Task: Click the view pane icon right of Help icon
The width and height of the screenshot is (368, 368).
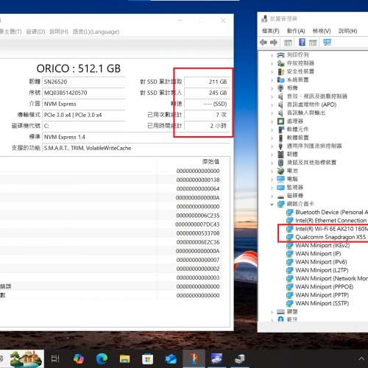Action: (x=313, y=43)
